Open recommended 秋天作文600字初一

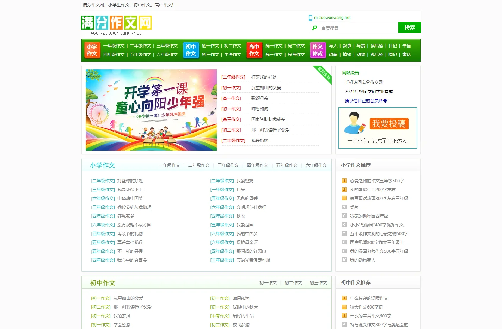point(368,307)
